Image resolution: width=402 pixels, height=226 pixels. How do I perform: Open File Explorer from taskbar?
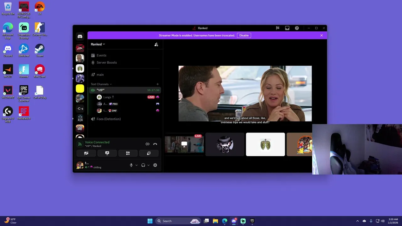215,221
